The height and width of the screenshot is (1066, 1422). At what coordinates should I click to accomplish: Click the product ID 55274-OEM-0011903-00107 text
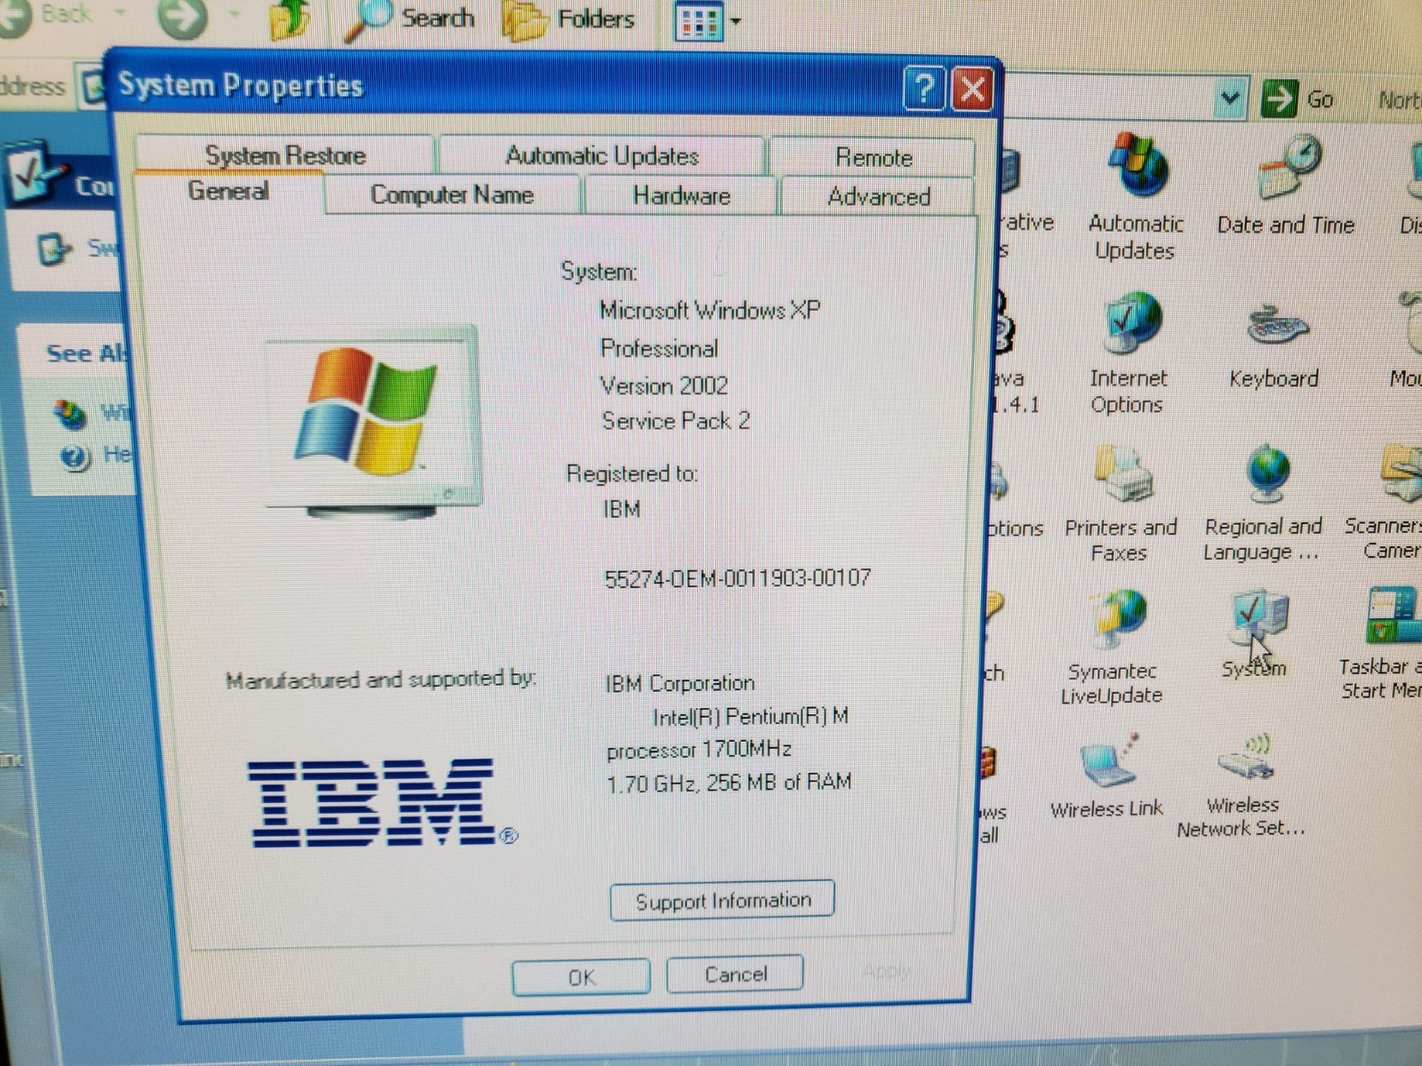tap(738, 579)
